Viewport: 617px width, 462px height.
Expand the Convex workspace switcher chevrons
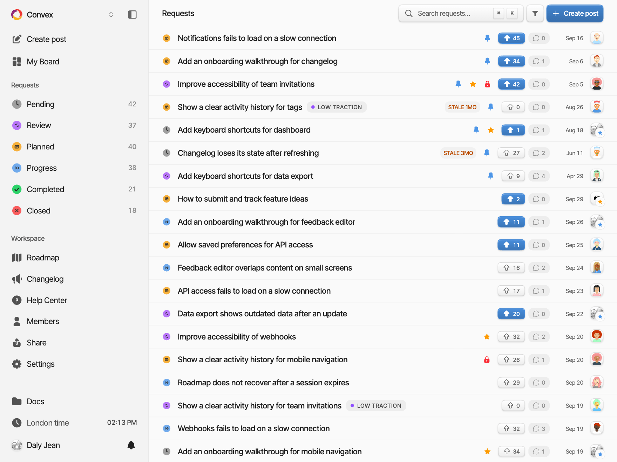click(x=111, y=14)
